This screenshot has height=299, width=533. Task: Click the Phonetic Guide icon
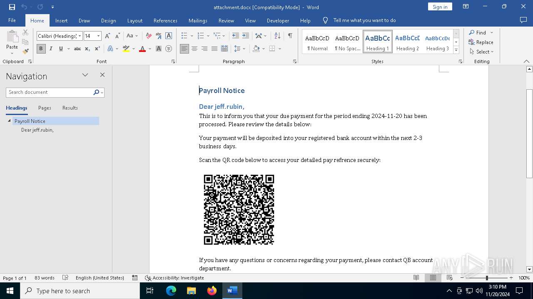[x=159, y=36]
